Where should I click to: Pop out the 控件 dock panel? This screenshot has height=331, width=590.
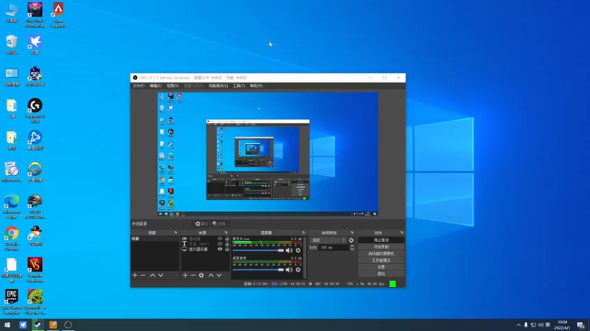coord(402,232)
